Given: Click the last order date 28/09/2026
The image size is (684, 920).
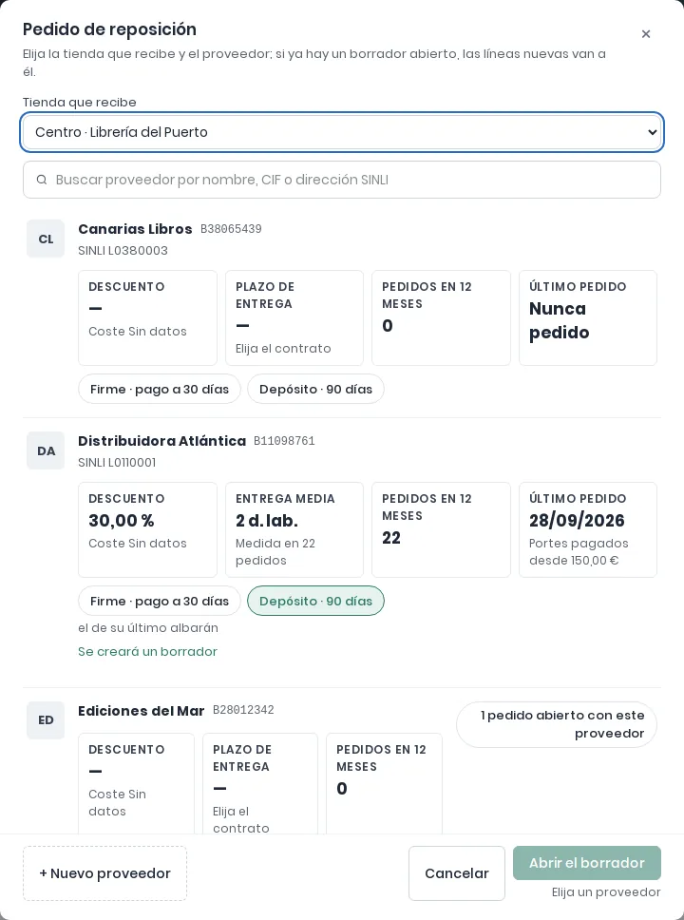Looking at the screenshot, I should pos(577,521).
